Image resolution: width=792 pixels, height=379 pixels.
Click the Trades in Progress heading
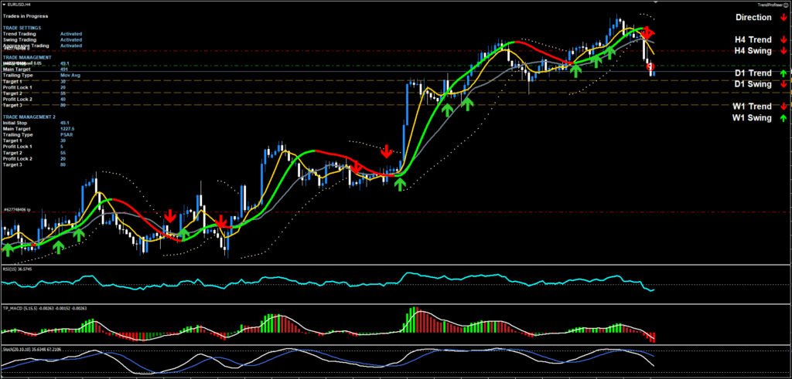(23, 18)
